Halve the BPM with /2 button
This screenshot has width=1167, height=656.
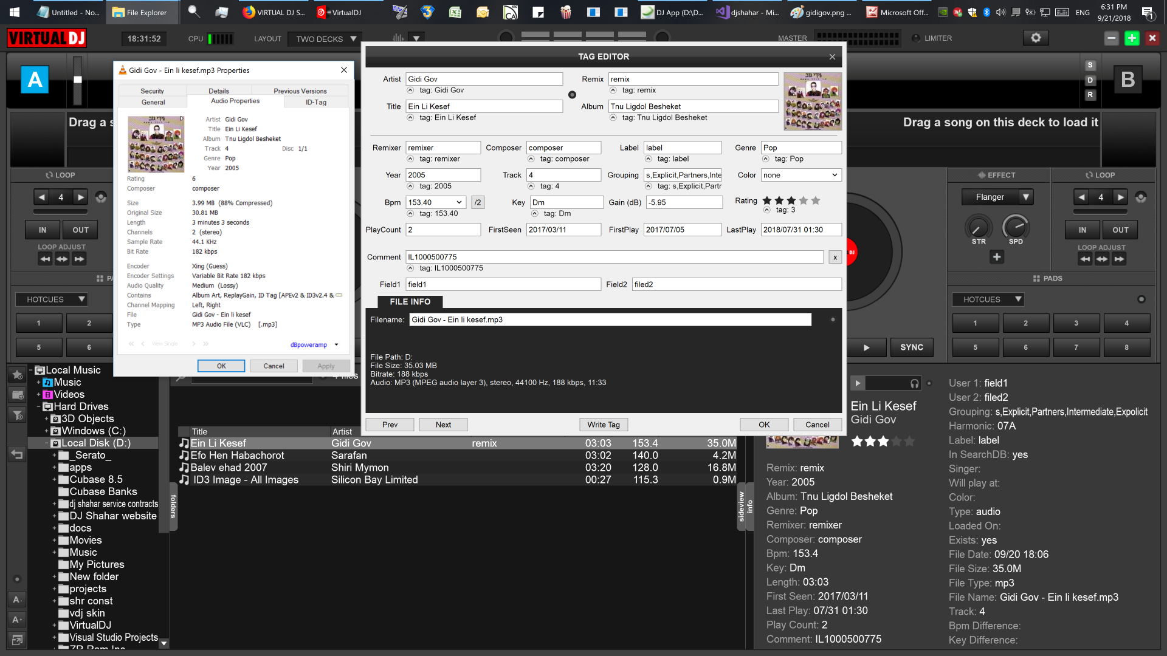tap(478, 202)
